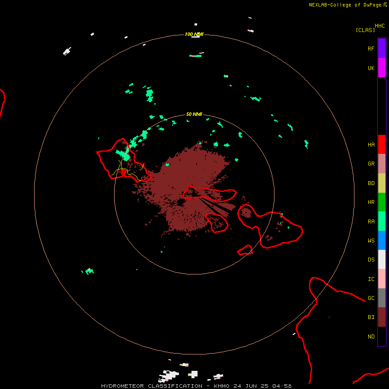Click the KHMO station identifier

click(221, 386)
